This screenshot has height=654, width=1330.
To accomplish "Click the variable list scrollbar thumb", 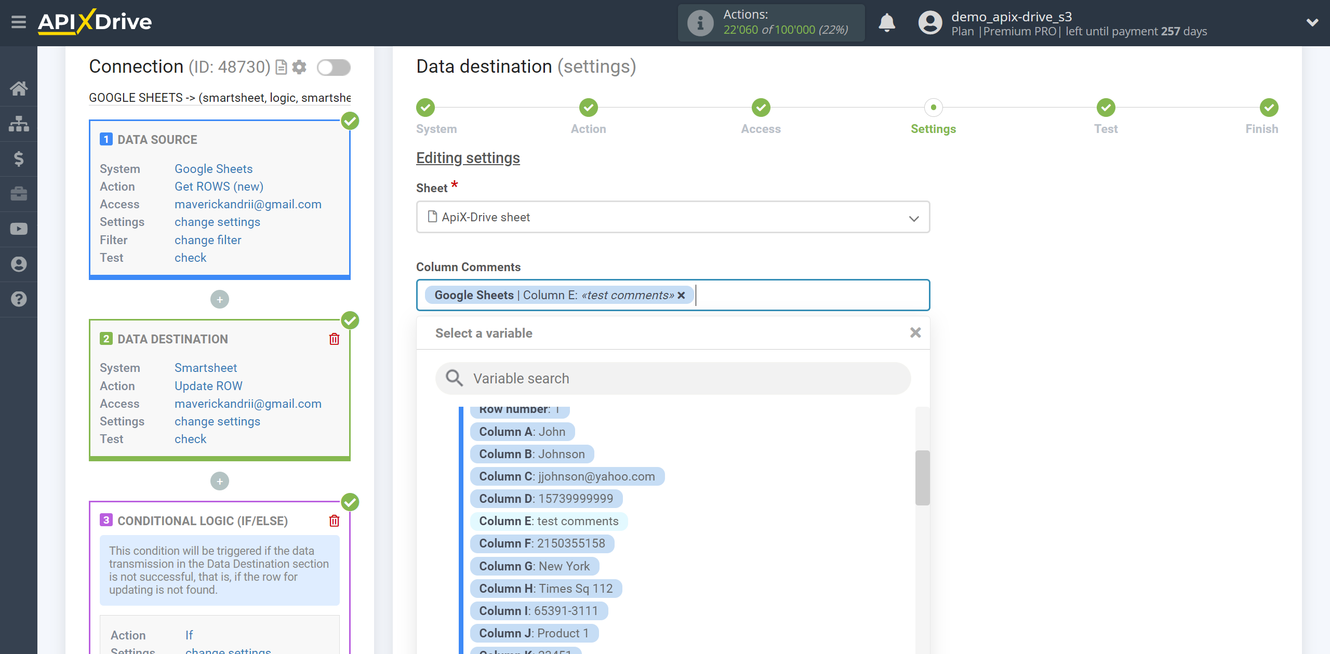I will point(922,477).
